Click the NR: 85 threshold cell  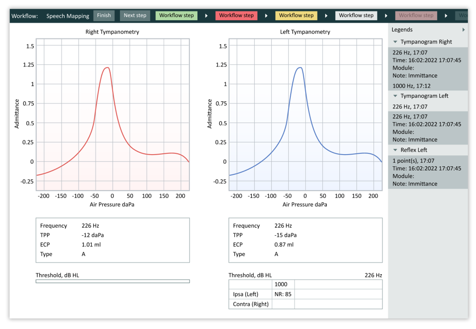(284, 294)
